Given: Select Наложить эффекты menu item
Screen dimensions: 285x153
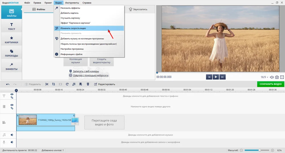Looking at the screenshot, I should (89, 8).
